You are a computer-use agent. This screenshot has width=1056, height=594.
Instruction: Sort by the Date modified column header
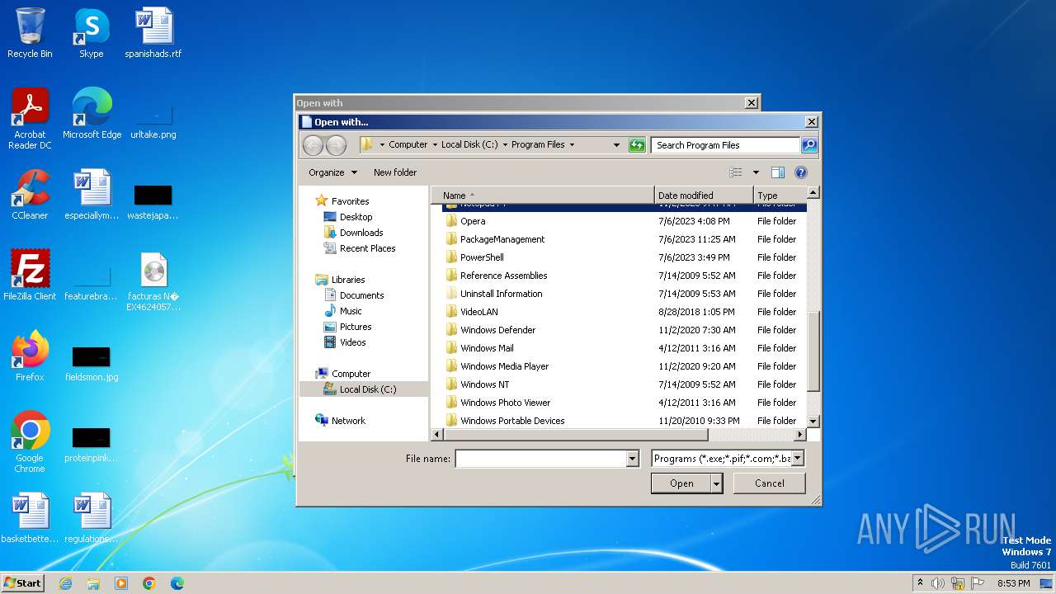tap(705, 196)
